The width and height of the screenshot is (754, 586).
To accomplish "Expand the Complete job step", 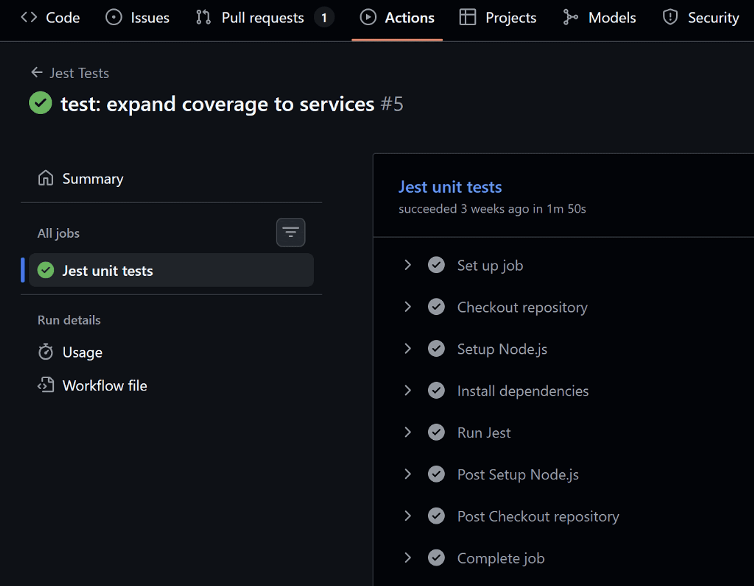I will pos(408,558).
